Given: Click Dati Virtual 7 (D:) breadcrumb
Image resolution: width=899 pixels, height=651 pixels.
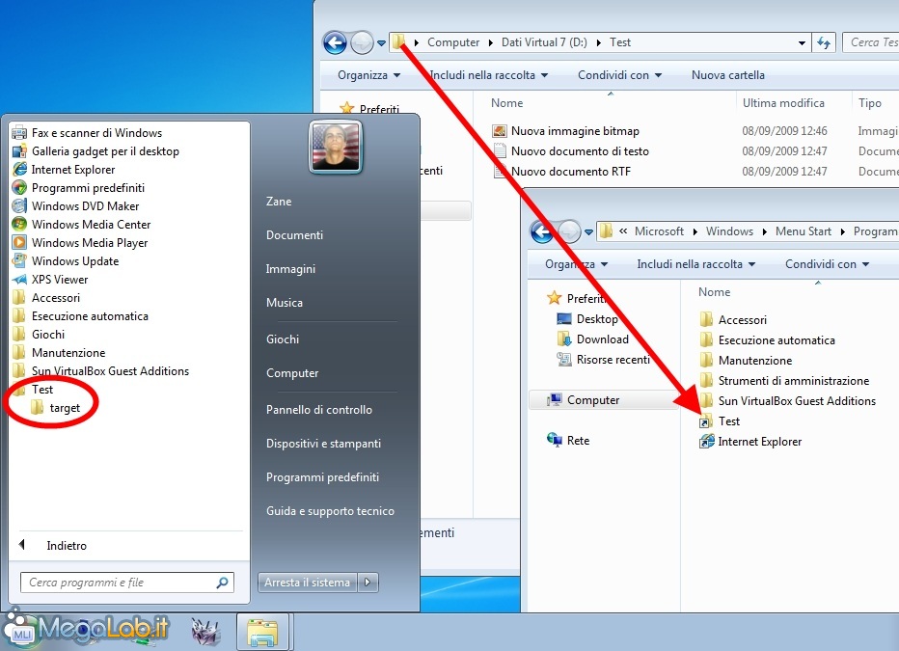Looking at the screenshot, I should pos(544,43).
